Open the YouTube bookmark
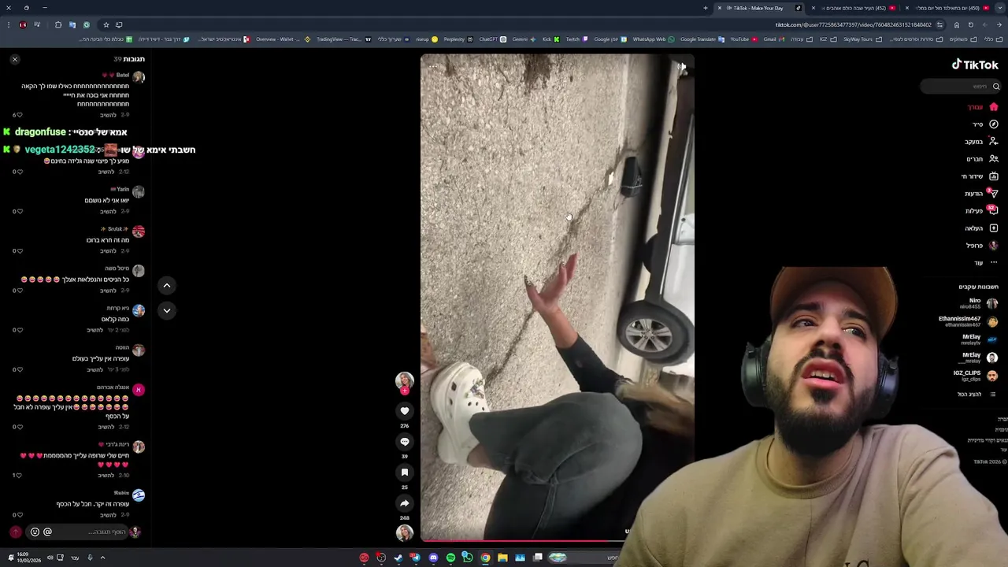Image resolution: width=1008 pixels, height=567 pixels. coord(743,39)
